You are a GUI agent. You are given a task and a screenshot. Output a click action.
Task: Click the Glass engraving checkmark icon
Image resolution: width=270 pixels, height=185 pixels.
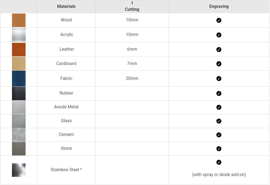219,121
